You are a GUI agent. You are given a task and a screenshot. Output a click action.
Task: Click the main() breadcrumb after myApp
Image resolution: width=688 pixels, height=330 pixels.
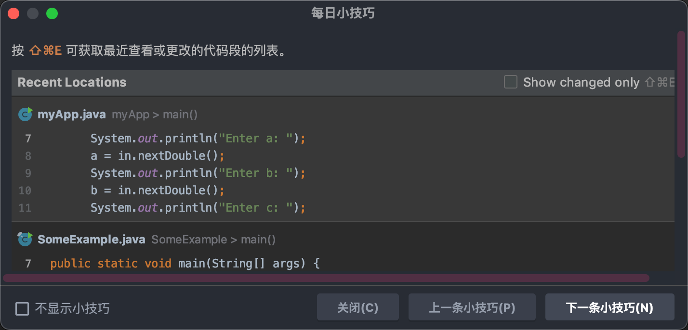[180, 114]
